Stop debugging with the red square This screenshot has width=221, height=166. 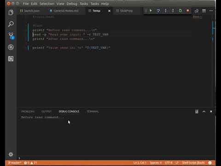tap(188, 11)
